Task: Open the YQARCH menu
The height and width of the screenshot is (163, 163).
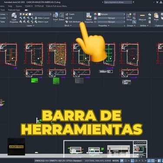Action: 29,6
